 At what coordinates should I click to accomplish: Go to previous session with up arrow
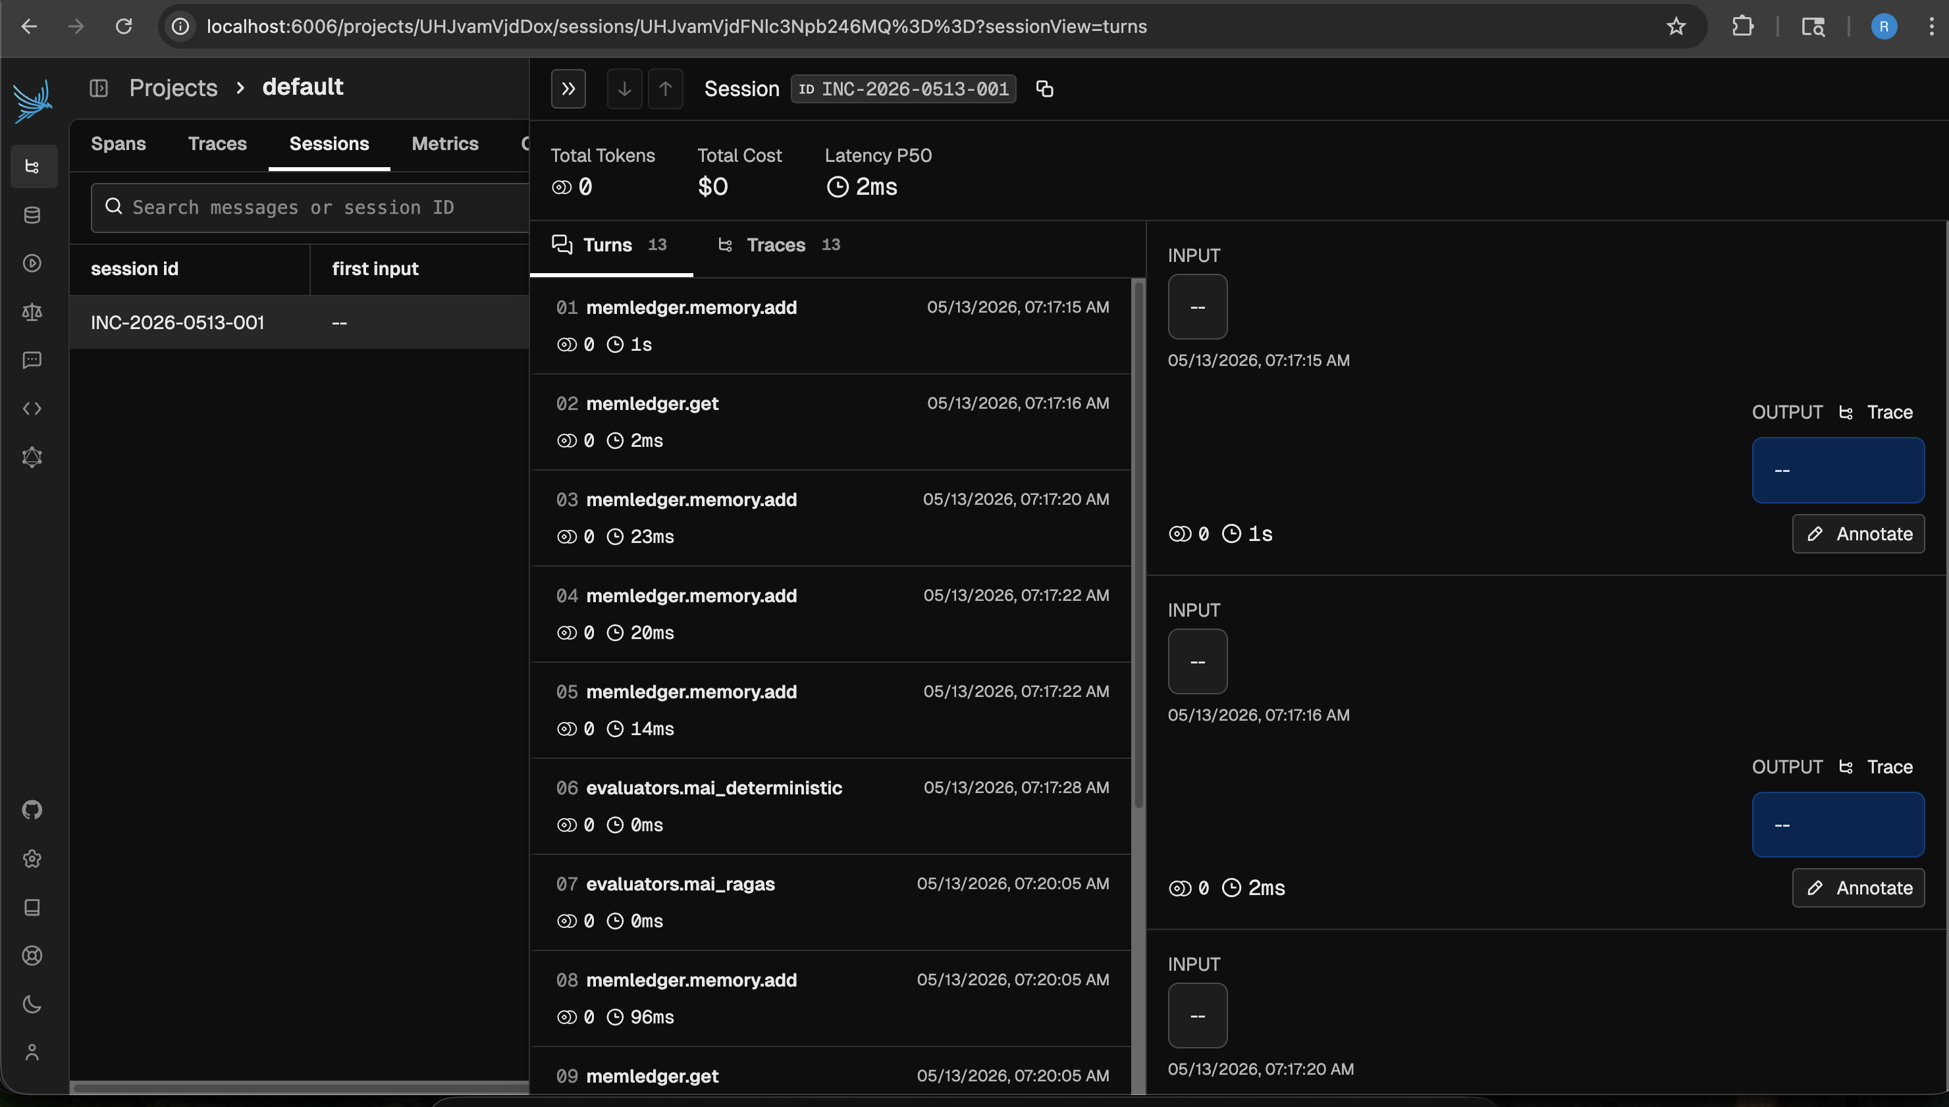(x=666, y=89)
